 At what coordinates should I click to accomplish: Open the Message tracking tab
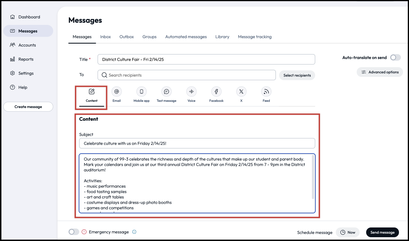pyautogui.click(x=255, y=37)
